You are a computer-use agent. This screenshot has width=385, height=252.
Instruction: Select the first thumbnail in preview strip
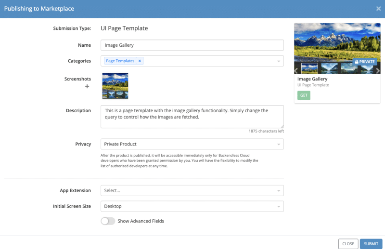point(309,68)
